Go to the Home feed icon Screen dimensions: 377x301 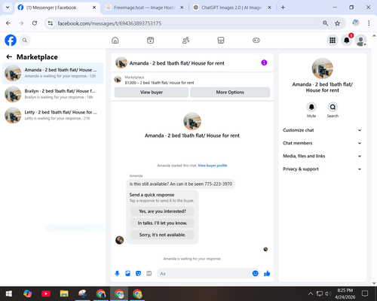tap(115, 40)
